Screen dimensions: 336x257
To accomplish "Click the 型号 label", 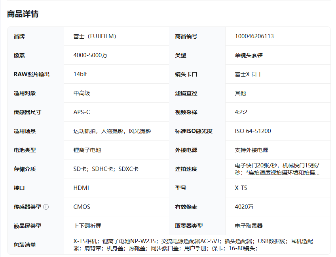I will coord(180,188).
